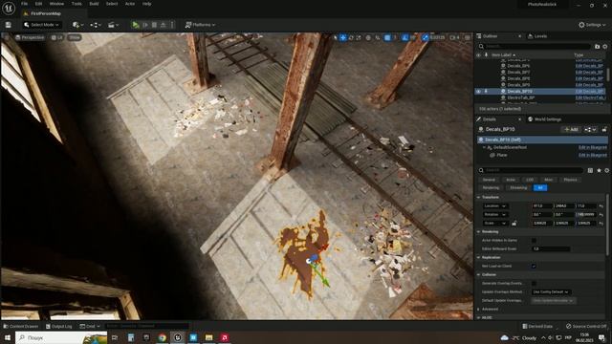612x344 pixels.
Task: Click the Unreal Engine logo icon
Action: (9, 9)
